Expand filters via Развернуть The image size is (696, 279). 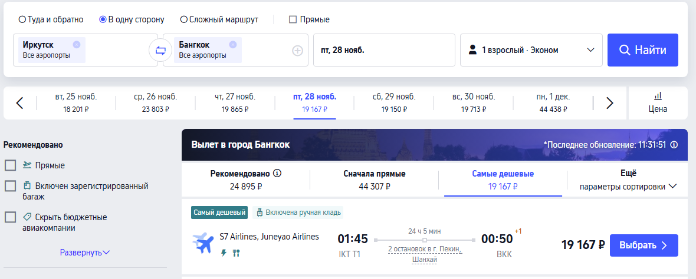pyautogui.click(x=85, y=253)
